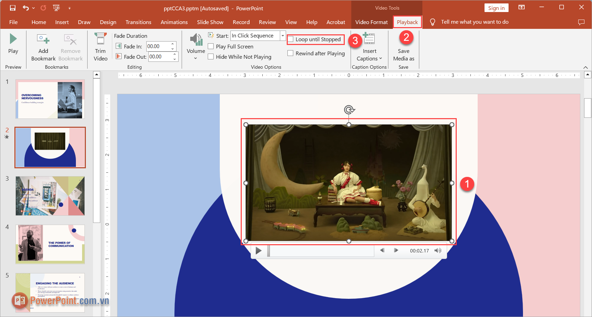
Task: Click the Sign in button
Action: pyautogui.click(x=496, y=8)
